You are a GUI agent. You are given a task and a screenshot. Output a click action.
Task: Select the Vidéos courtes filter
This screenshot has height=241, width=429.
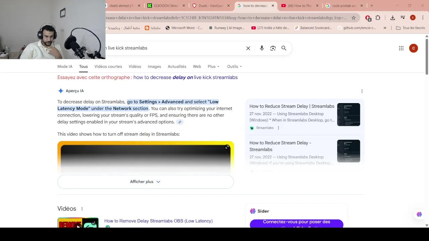pos(108,67)
